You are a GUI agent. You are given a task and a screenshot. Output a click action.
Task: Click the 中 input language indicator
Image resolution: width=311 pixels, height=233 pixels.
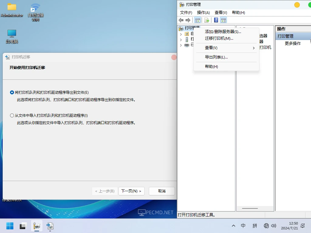pos(243,225)
